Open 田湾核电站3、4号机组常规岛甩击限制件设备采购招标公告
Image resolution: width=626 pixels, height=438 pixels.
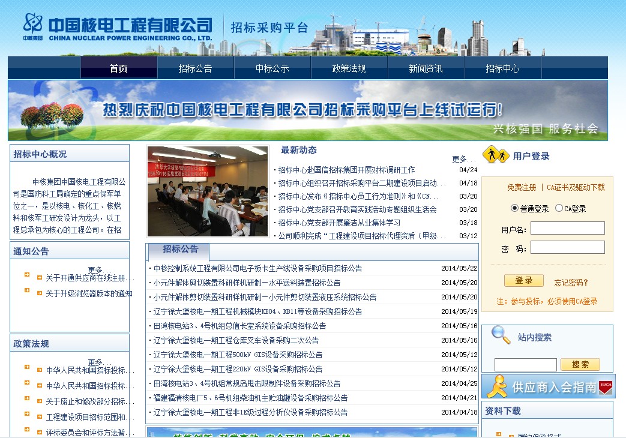pos(247,383)
